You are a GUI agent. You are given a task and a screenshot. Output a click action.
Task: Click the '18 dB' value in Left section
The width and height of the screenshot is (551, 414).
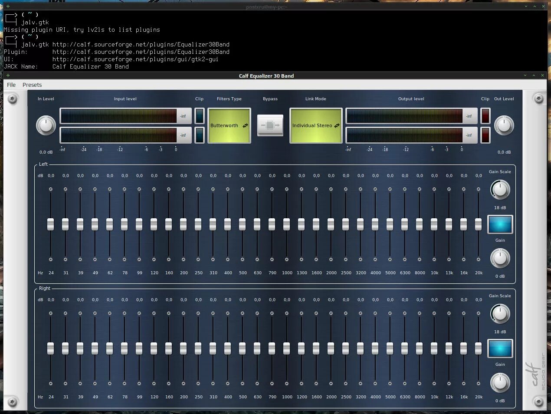[x=500, y=208]
